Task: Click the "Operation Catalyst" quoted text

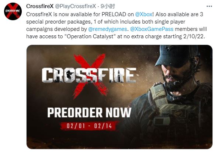Action: click(90, 36)
